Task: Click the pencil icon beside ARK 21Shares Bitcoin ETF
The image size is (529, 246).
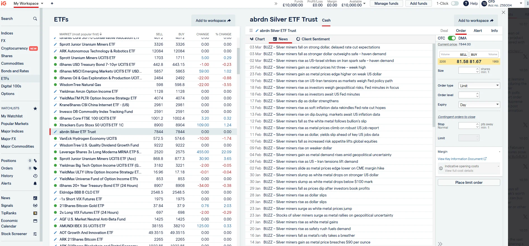Action: (55, 239)
